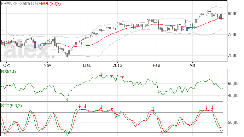Select the 50,00 stochastic scale value
244x137 pixels.
click(x=233, y=122)
